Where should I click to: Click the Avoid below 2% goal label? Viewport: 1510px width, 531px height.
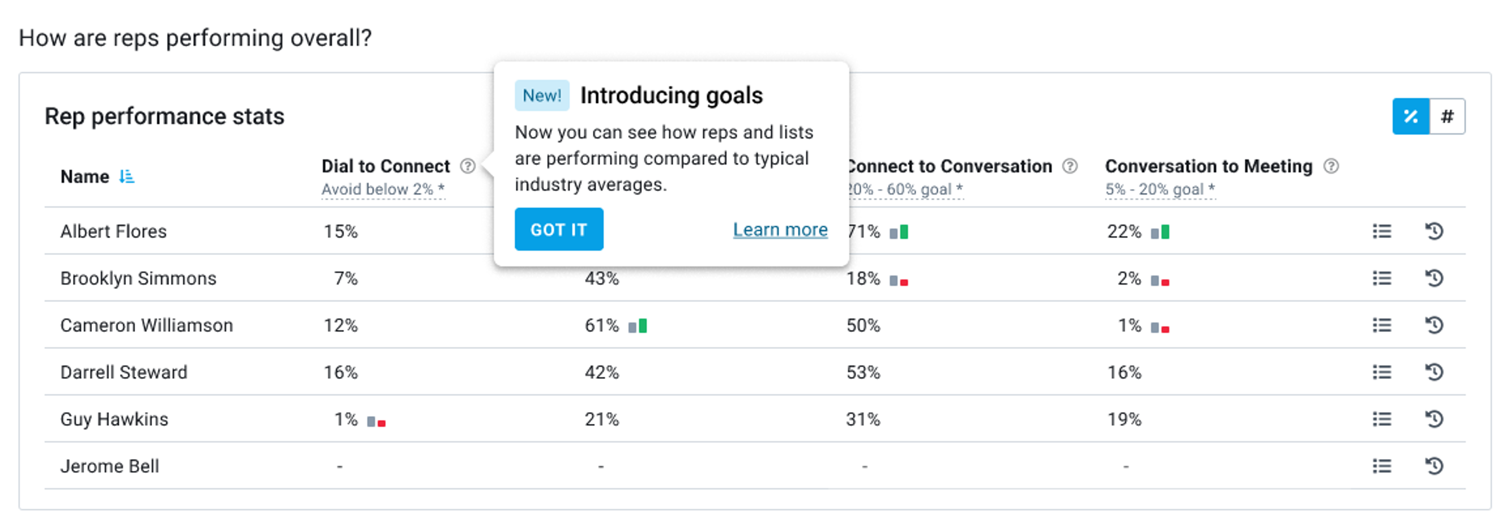[383, 190]
